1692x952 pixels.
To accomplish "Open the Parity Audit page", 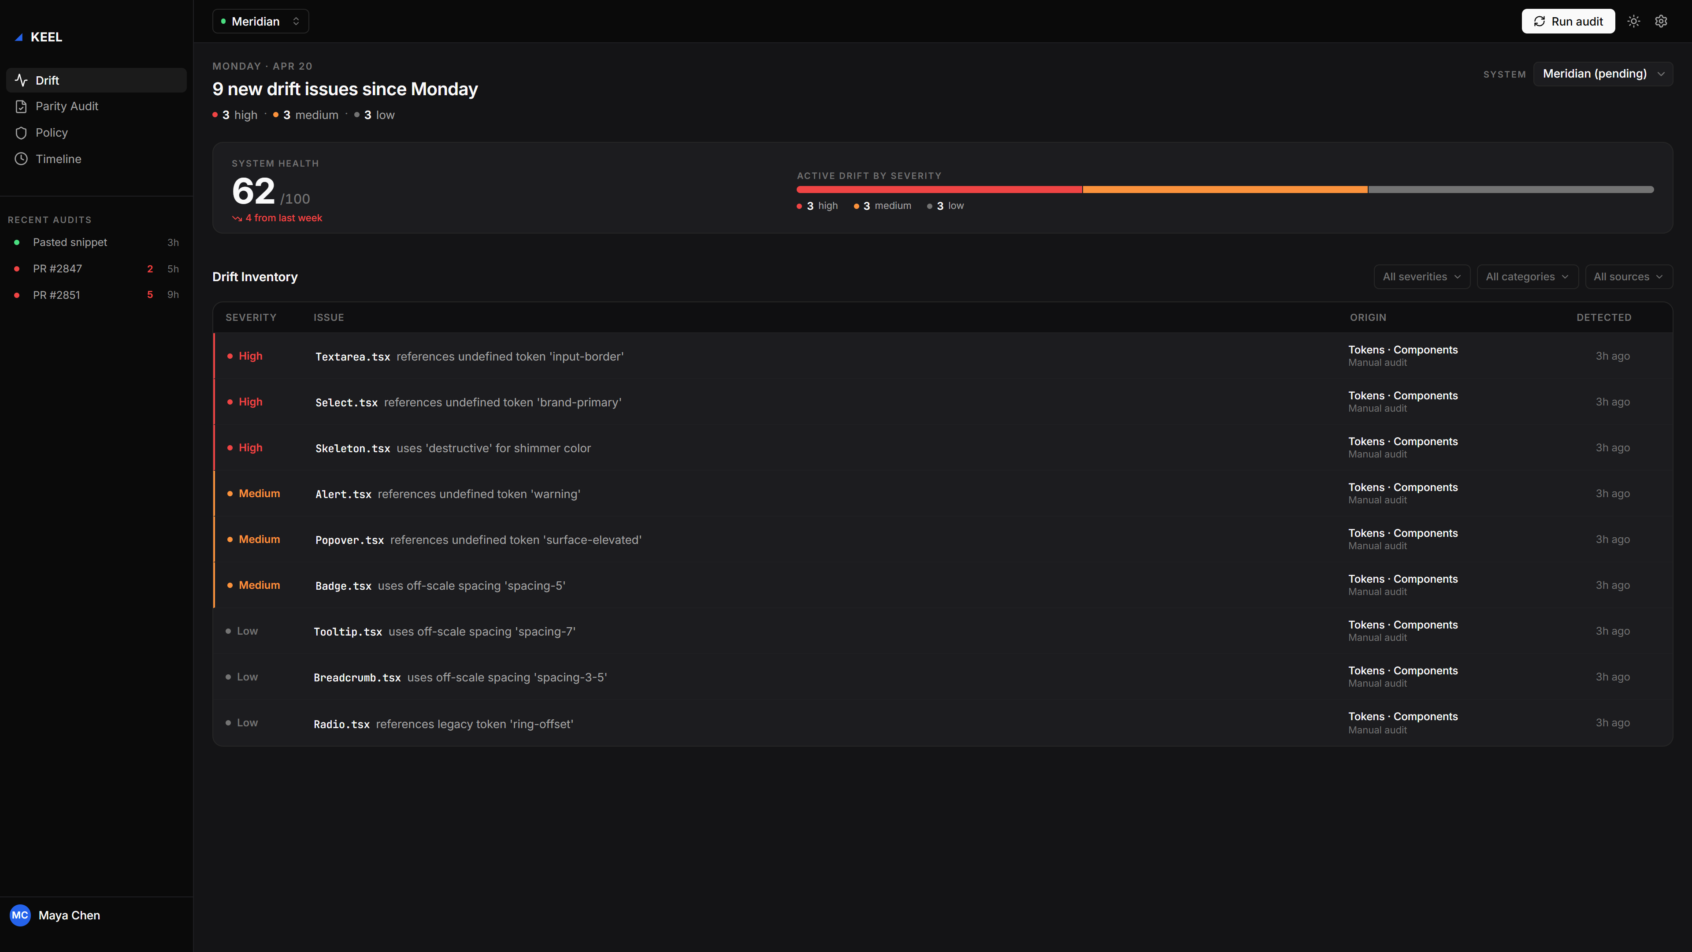I will tap(96, 106).
